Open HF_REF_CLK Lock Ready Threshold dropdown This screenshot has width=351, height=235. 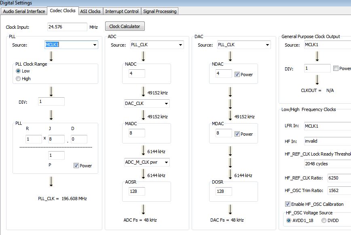pyautogui.click(x=328, y=164)
